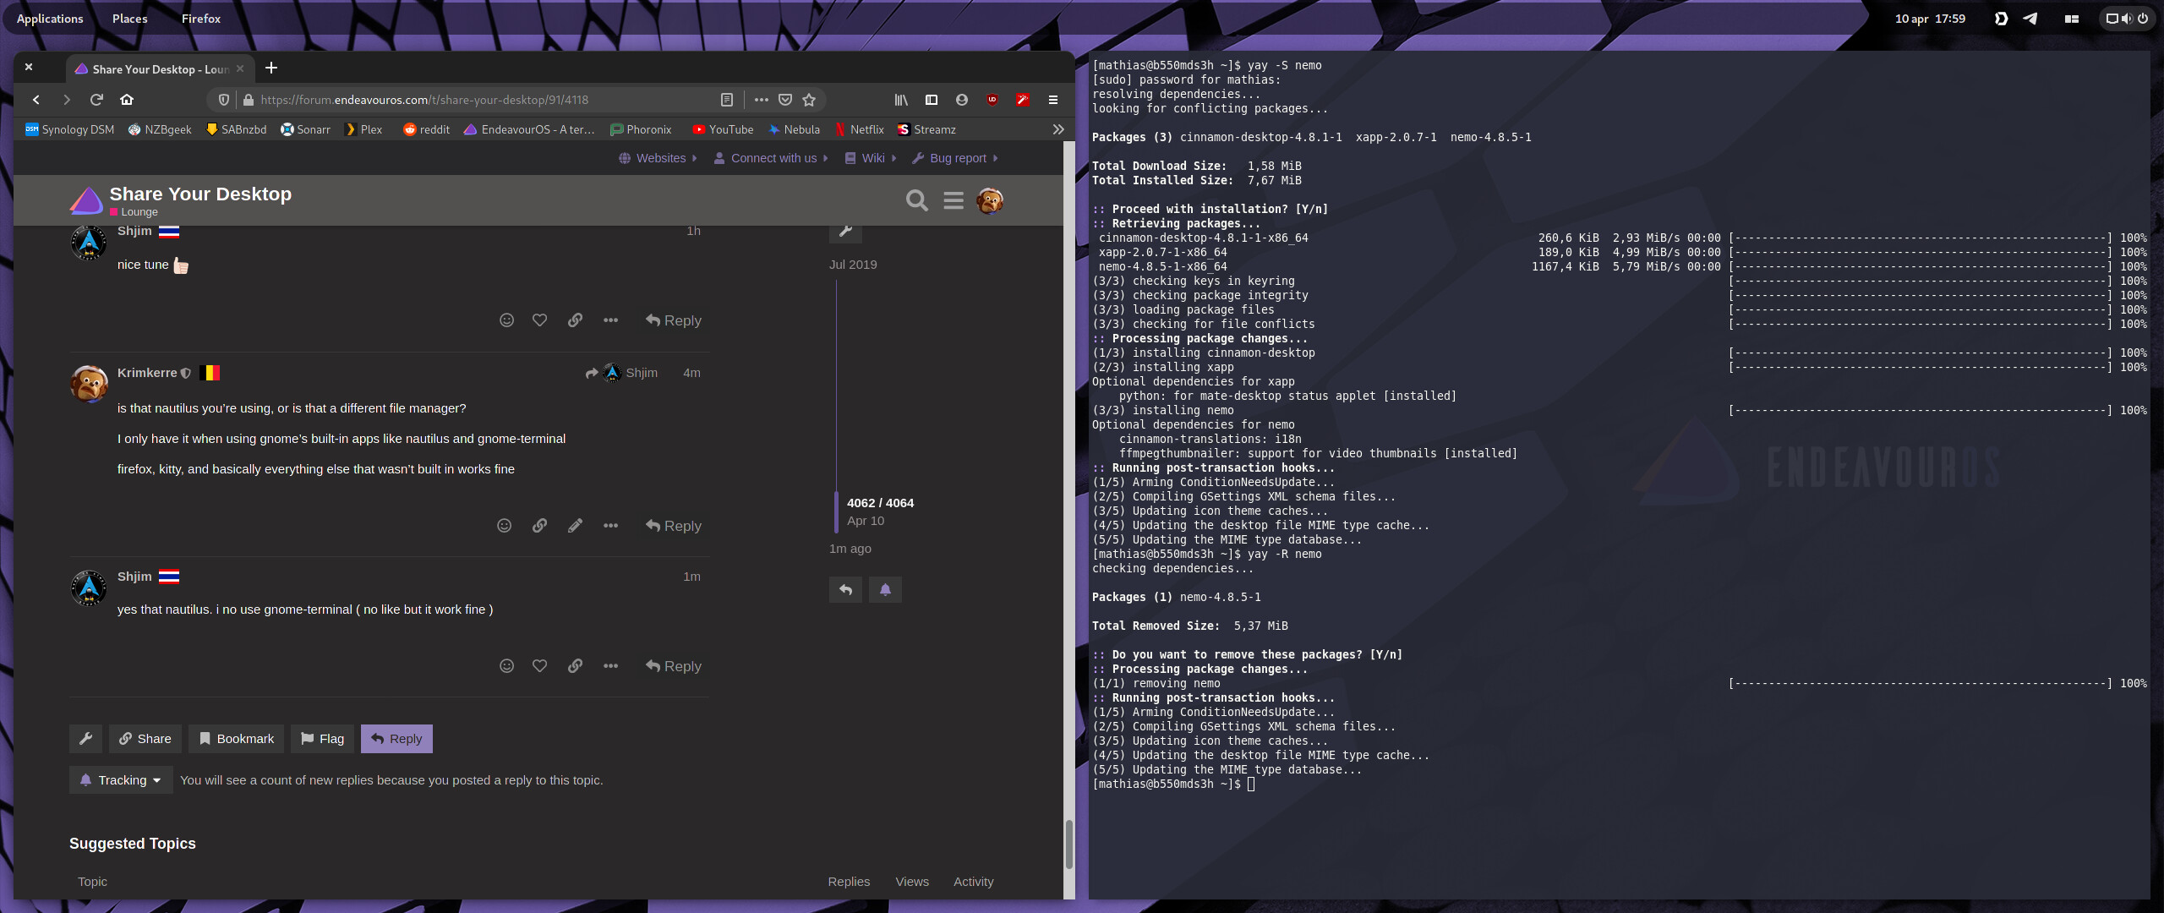Show more bookmarks chevron
The image size is (2164, 913).
click(1057, 129)
